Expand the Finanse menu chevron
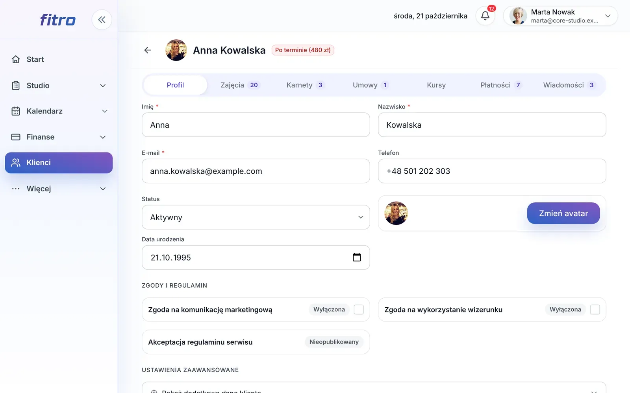 pos(103,137)
